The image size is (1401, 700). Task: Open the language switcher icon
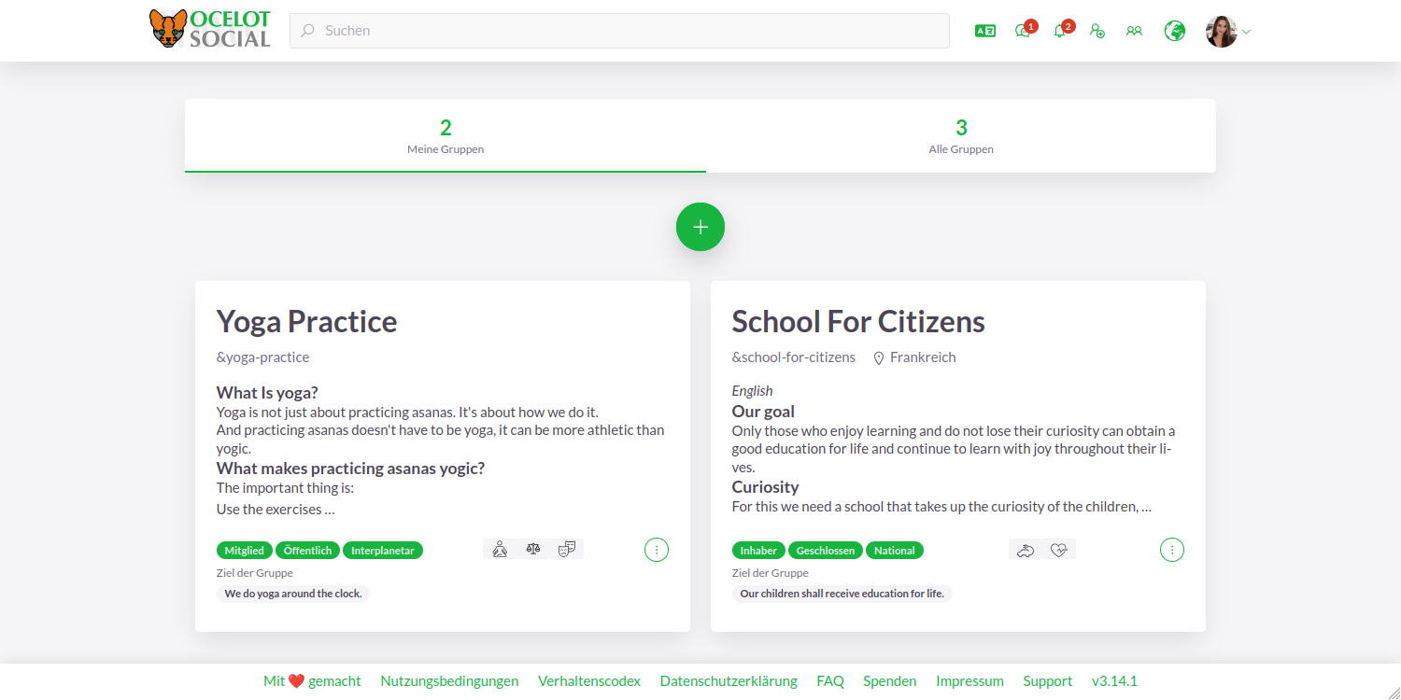pyautogui.click(x=984, y=31)
